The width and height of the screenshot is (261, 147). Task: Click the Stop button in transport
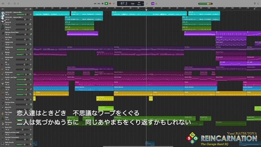pos(102,4)
